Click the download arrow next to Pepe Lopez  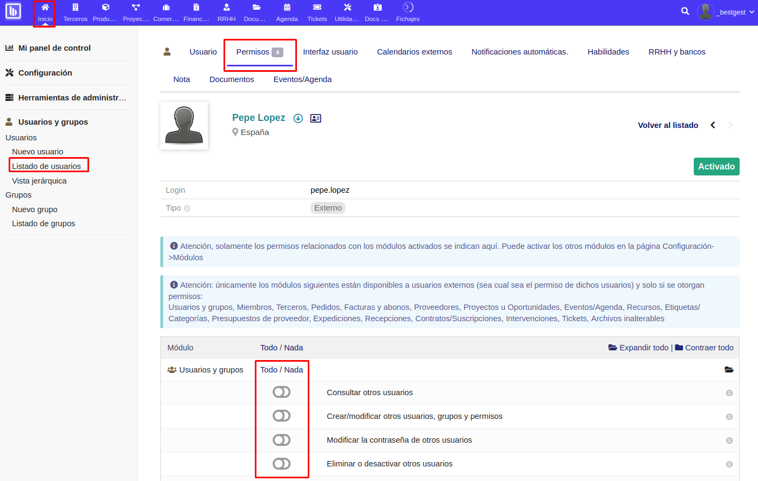tap(298, 118)
